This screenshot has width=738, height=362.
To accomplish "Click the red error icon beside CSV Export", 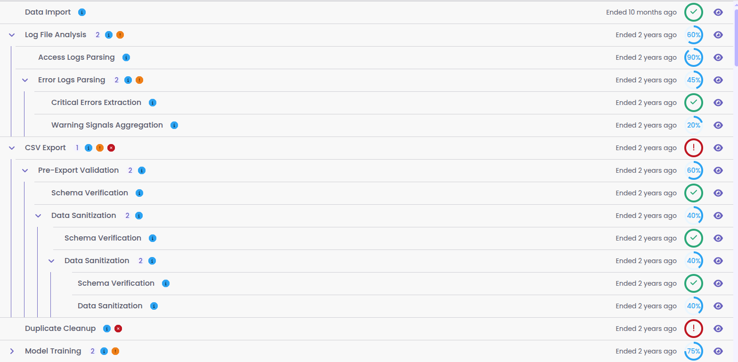I will click(x=111, y=148).
